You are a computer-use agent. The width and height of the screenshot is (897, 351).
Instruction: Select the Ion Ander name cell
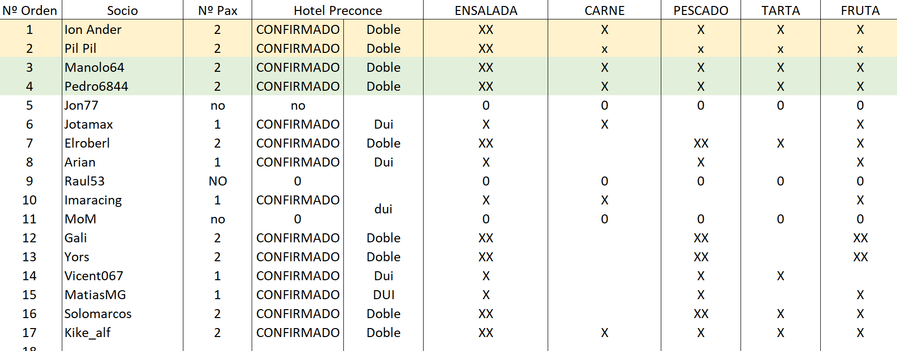point(123,29)
